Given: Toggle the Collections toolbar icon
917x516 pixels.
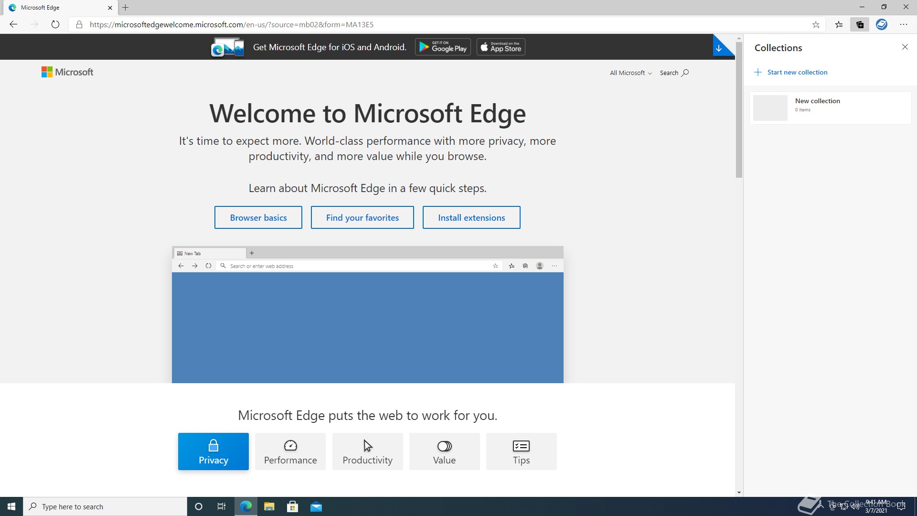Looking at the screenshot, I should (860, 24).
